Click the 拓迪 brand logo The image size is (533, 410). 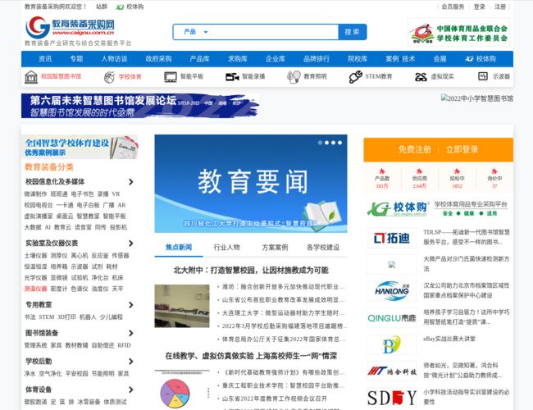point(392,238)
